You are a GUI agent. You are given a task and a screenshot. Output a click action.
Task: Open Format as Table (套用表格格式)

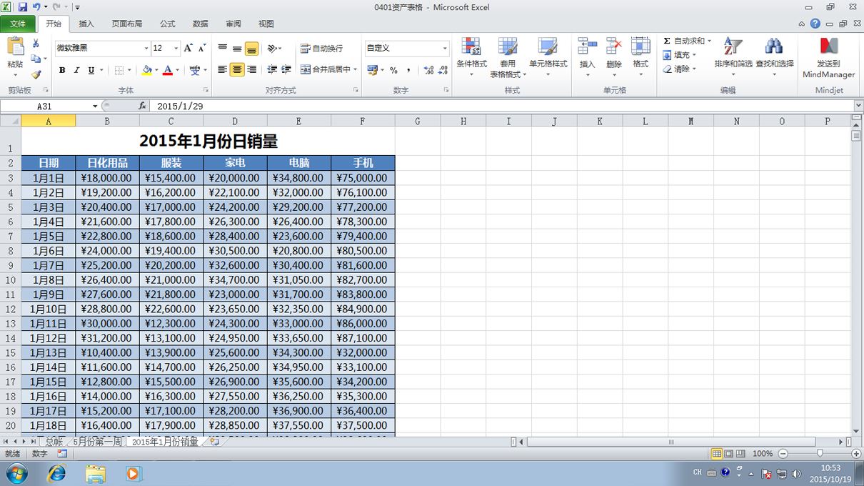(x=508, y=57)
